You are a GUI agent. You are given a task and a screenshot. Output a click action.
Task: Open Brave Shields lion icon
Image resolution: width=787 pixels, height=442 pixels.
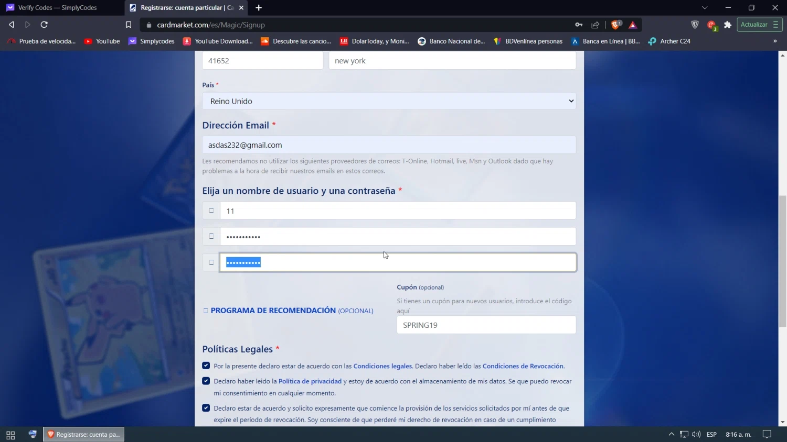pyautogui.click(x=616, y=25)
